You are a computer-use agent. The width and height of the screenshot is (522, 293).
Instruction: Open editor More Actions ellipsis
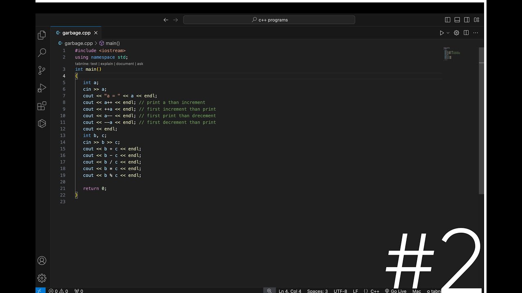click(476, 33)
